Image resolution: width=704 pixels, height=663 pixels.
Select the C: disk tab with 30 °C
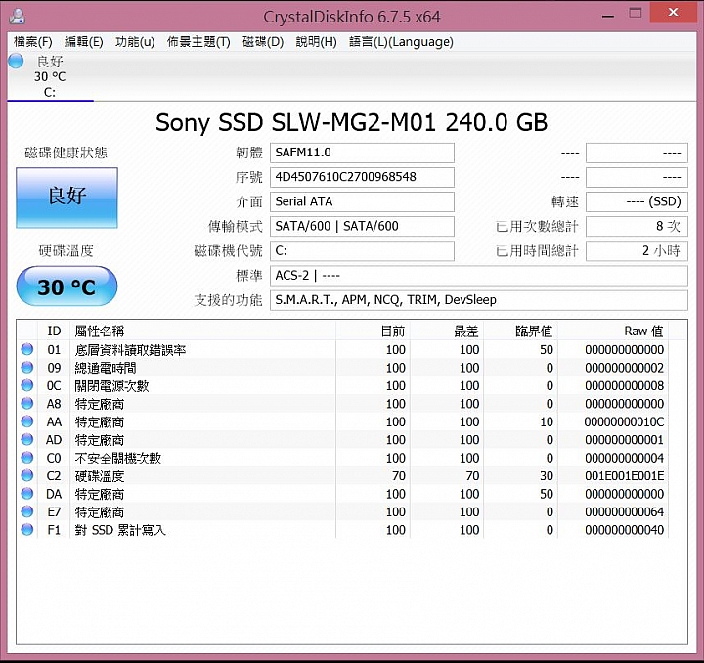[50, 76]
